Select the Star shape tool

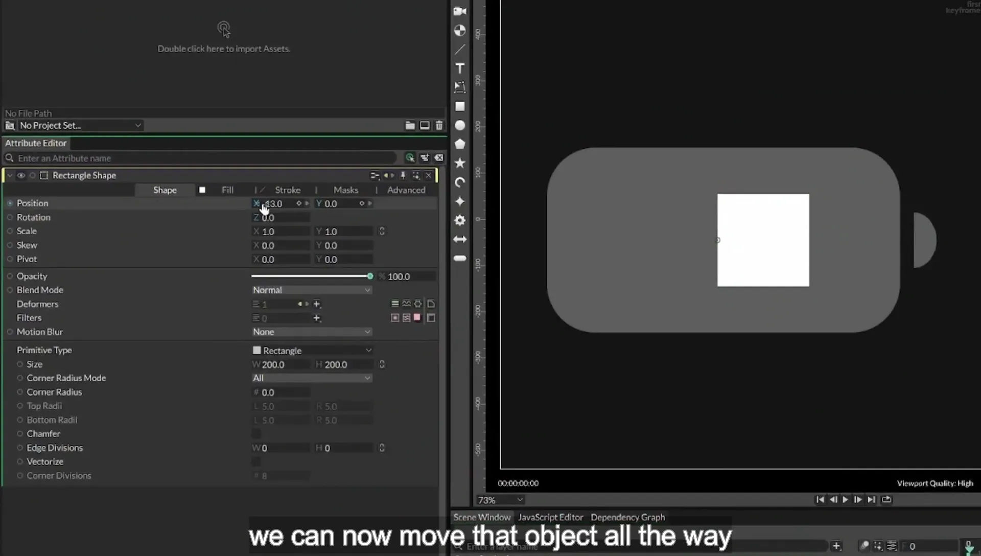tap(460, 163)
